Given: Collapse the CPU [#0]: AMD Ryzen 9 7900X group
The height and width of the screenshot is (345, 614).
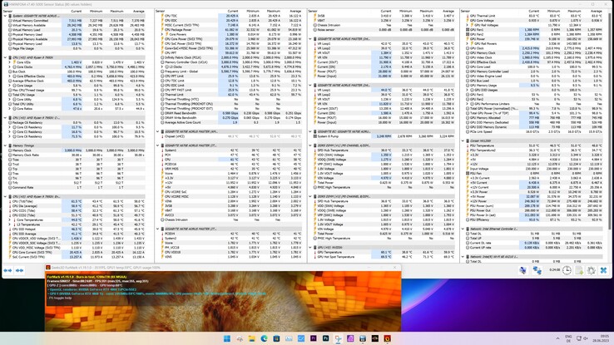Looking at the screenshot, I should tap(5, 57).
